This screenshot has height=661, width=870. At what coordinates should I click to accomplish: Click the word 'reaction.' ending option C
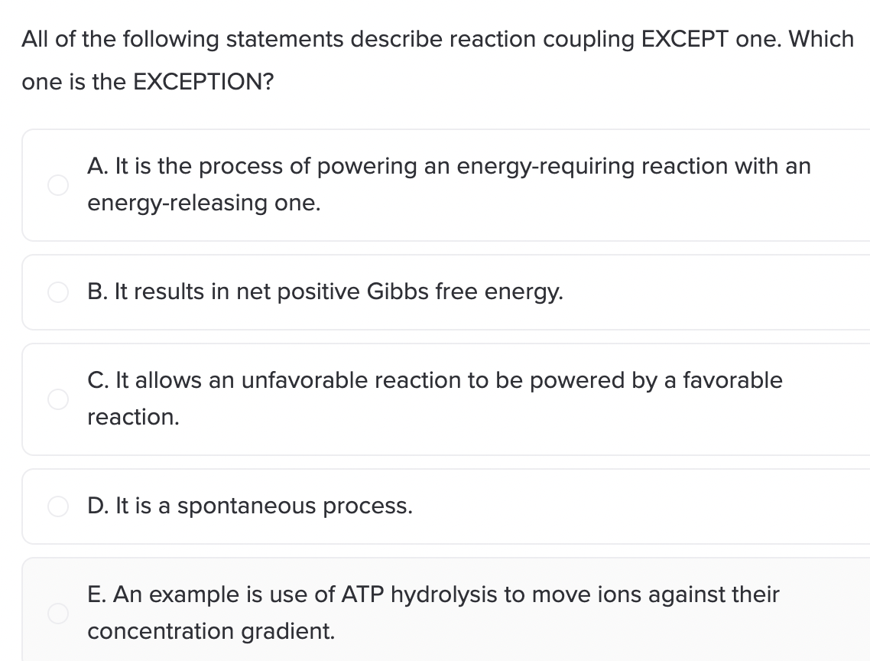pyautogui.click(x=134, y=417)
